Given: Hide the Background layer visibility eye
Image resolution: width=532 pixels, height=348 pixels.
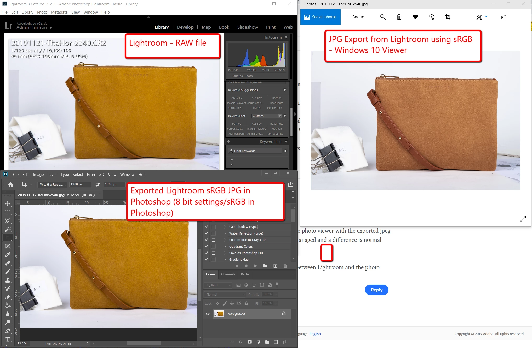Looking at the screenshot, I should click(208, 314).
